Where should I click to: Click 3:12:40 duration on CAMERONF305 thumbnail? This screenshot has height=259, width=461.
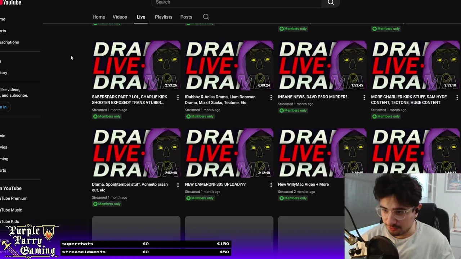264,173
